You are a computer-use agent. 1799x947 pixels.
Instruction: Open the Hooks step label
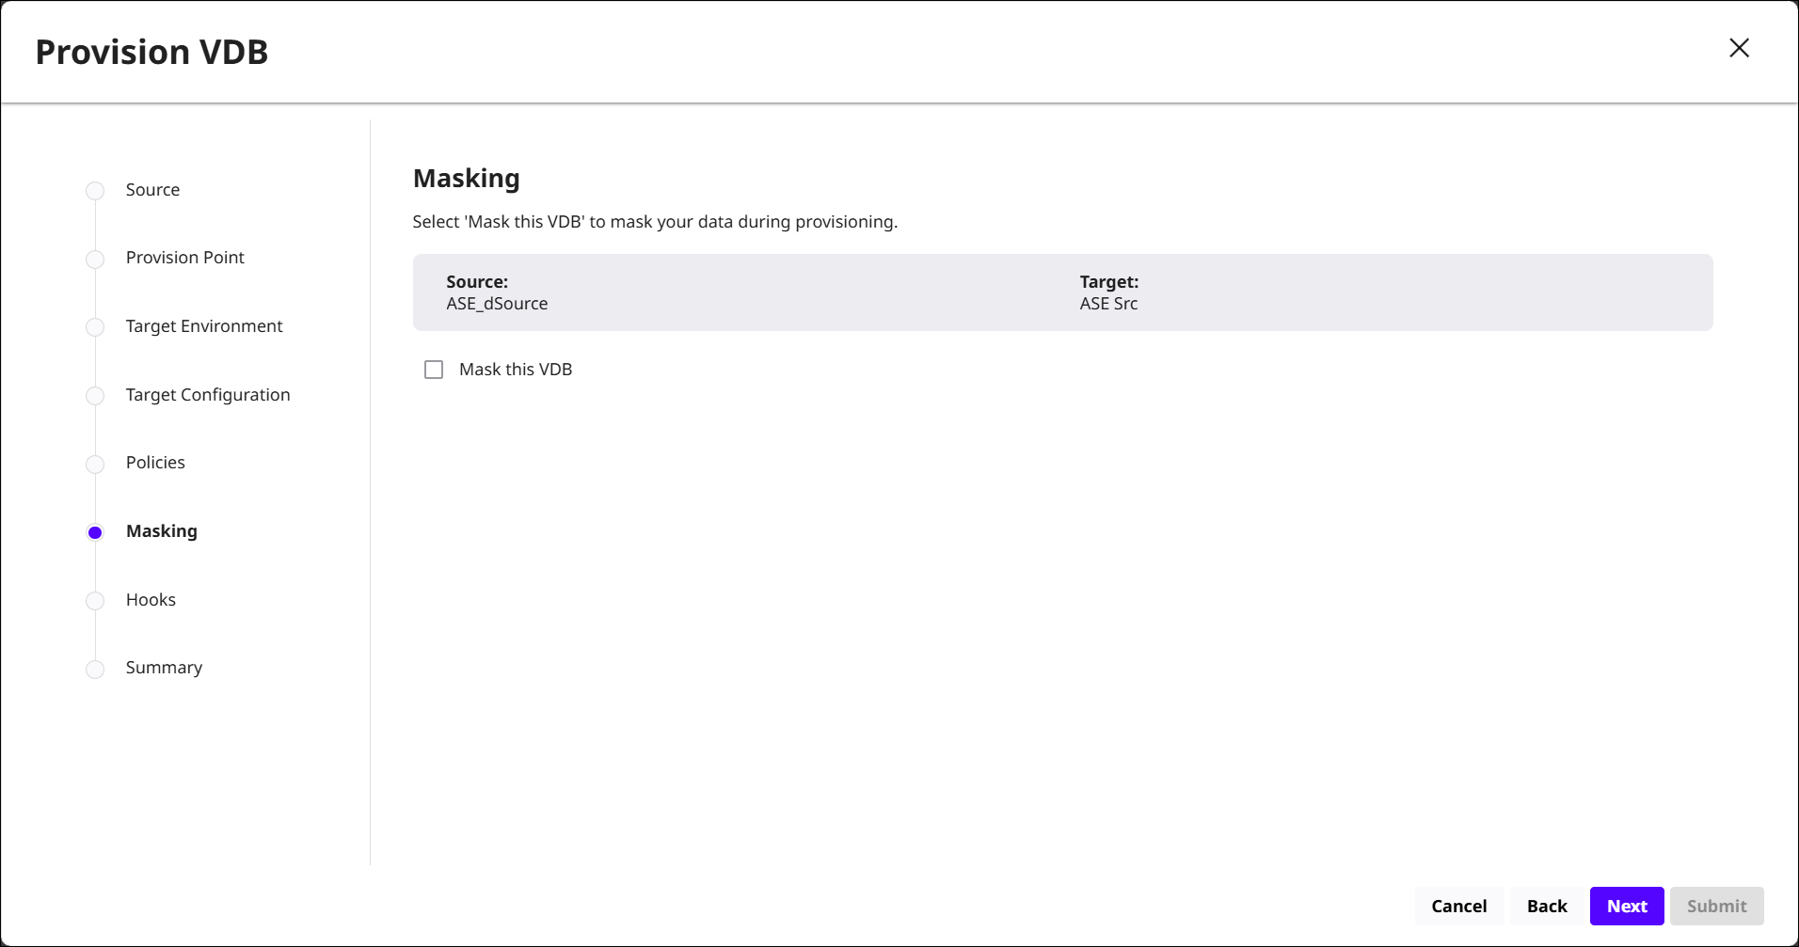pyautogui.click(x=151, y=600)
